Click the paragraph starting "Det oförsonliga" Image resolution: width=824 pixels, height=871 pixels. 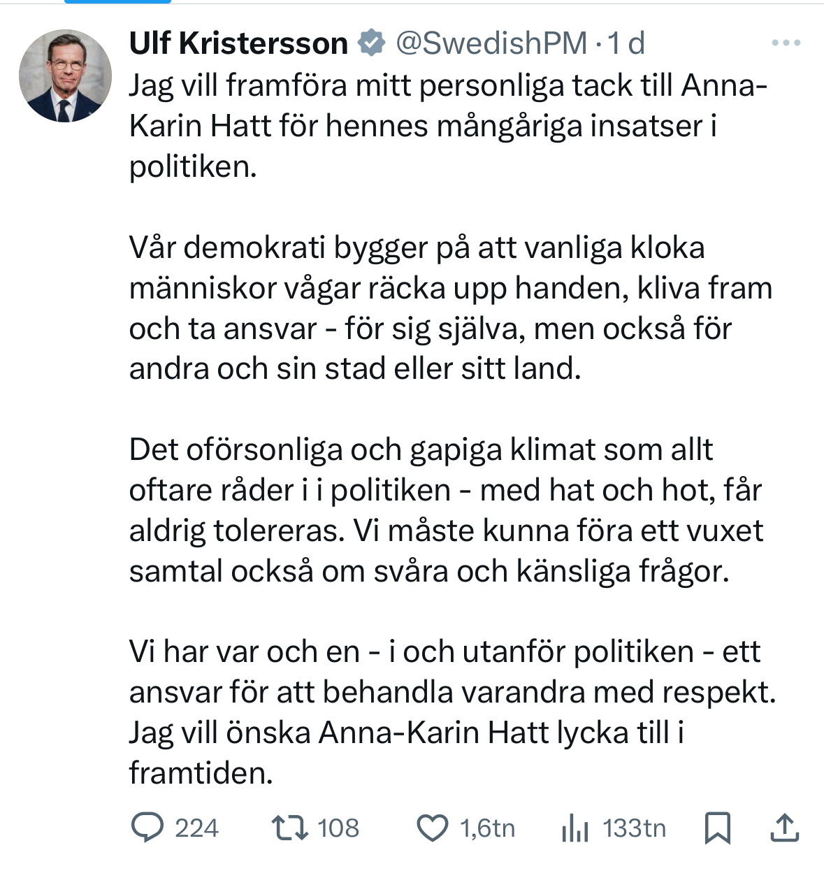[447, 510]
